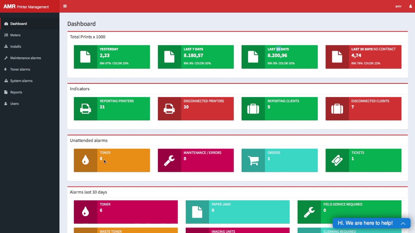
Task: Click the Disconnected Printers count 20
Action: (x=186, y=107)
